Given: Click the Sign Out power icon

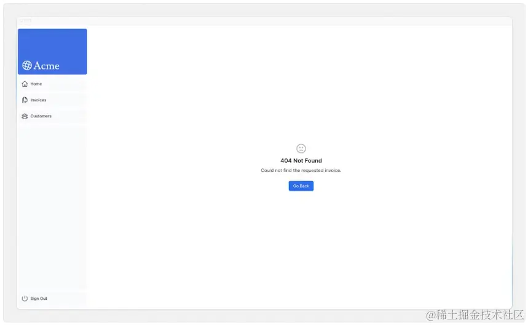Looking at the screenshot, I should pos(25,299).
